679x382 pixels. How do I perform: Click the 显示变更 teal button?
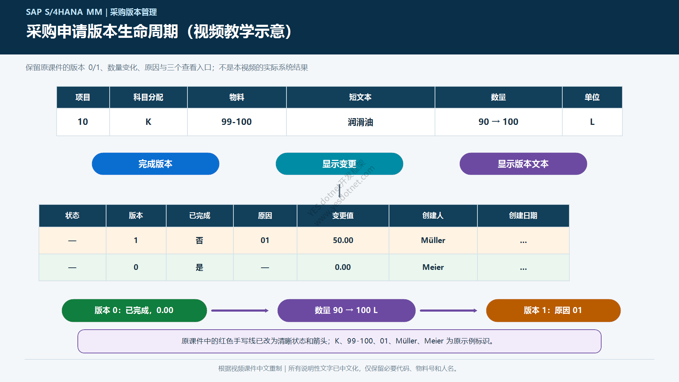click(x=339, y=164)
